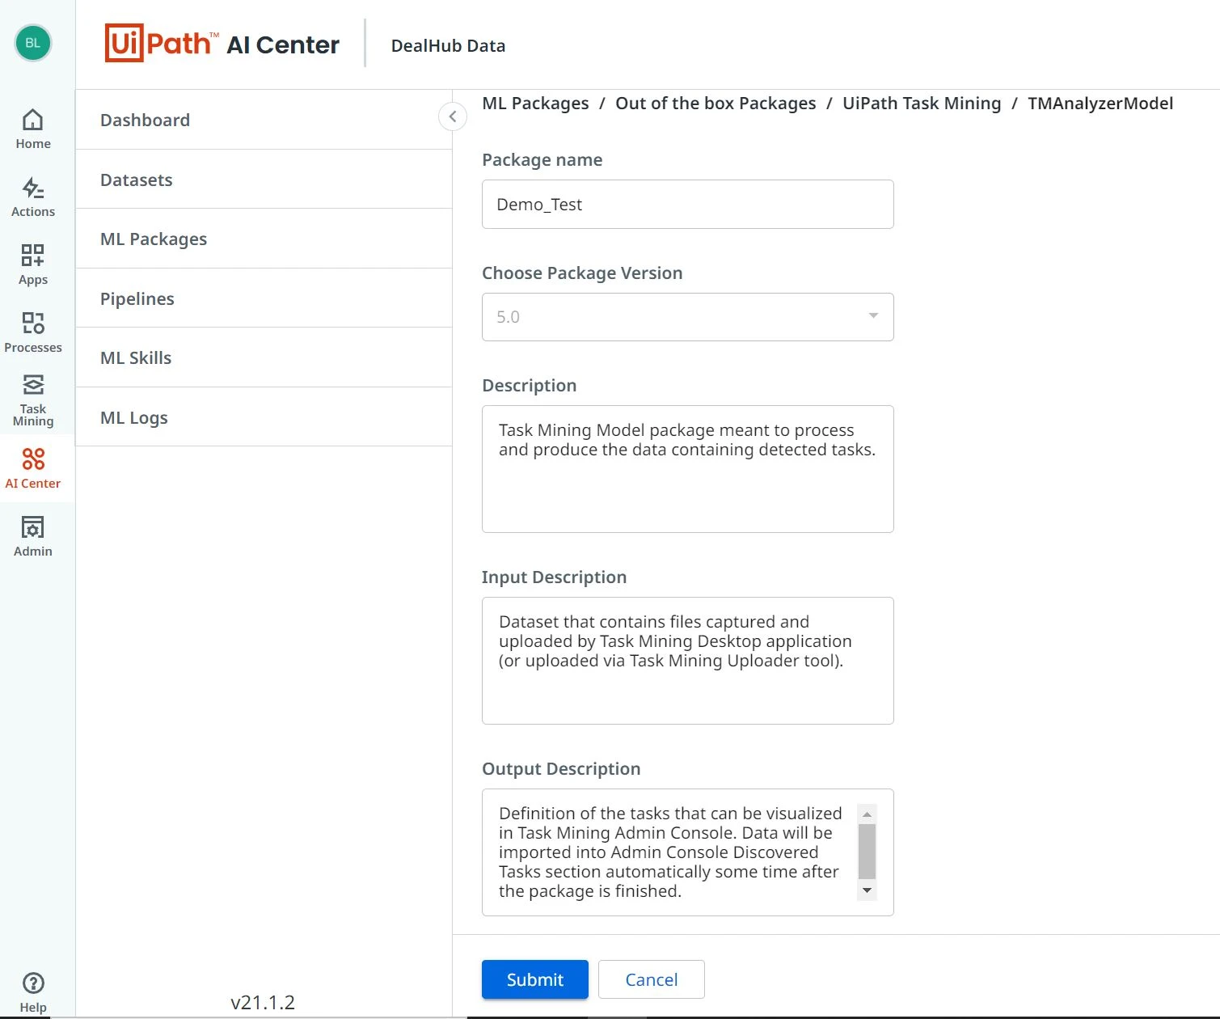The image size is (1220, 1019).
Task: Open Admin from the left rail
Action: click(x=33, y=537)
